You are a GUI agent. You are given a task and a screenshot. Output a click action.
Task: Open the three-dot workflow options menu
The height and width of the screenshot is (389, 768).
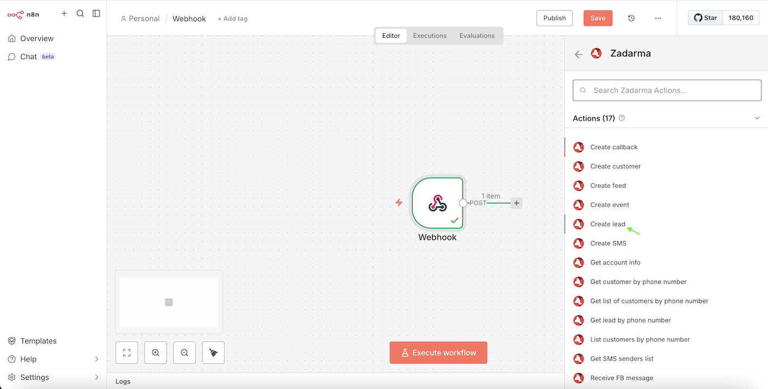click(x=658, y=18)
